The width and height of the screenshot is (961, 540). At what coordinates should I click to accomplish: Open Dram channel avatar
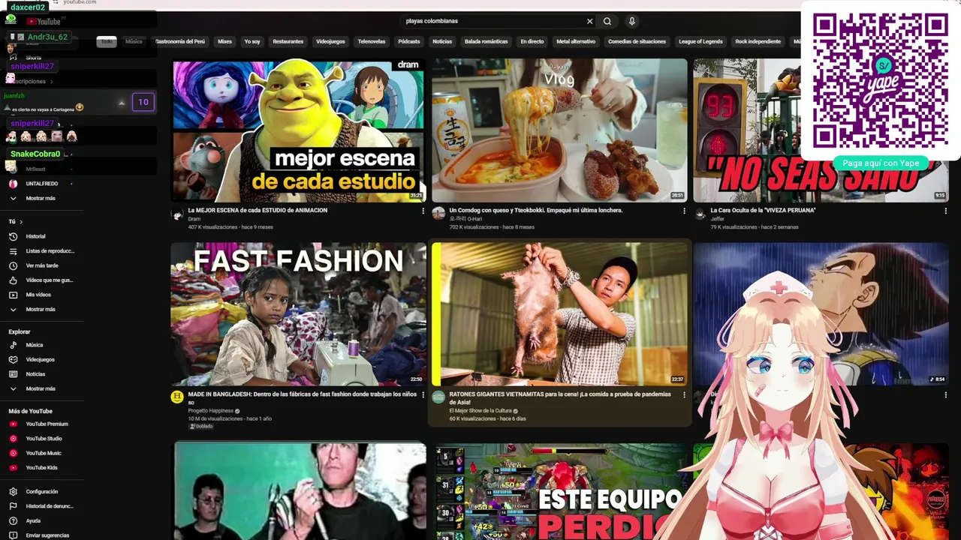(177, 214)
